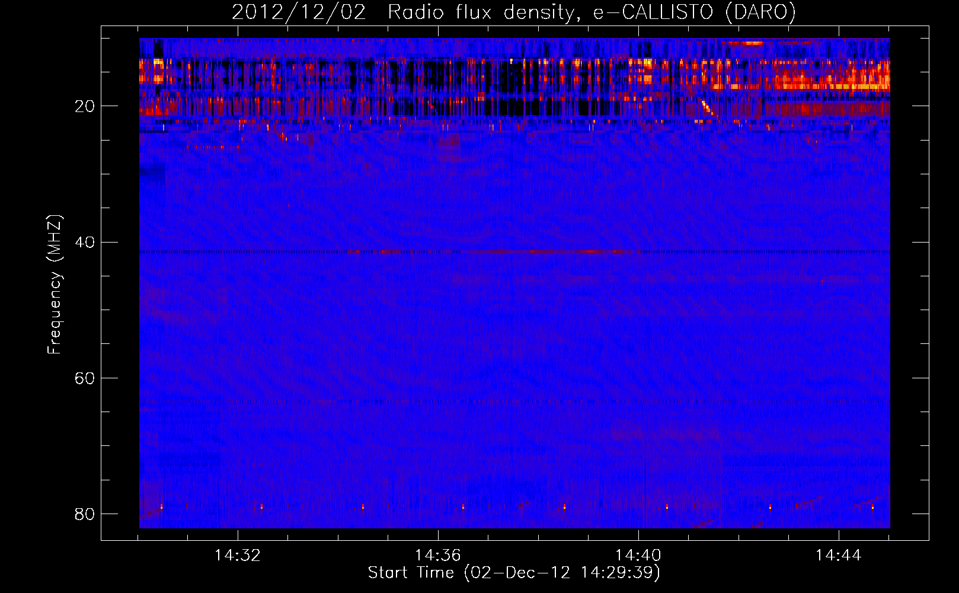Click the '80' frequency tick label
This screenshot has width=959, height=593.
85,514
